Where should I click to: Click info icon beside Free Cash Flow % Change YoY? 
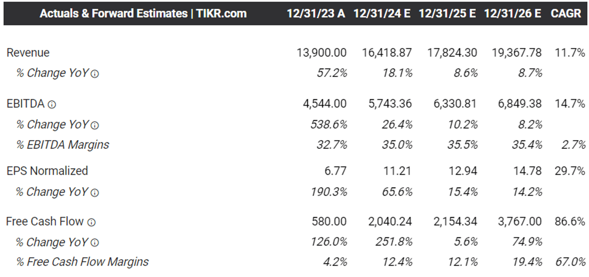[x=95, y=243]
